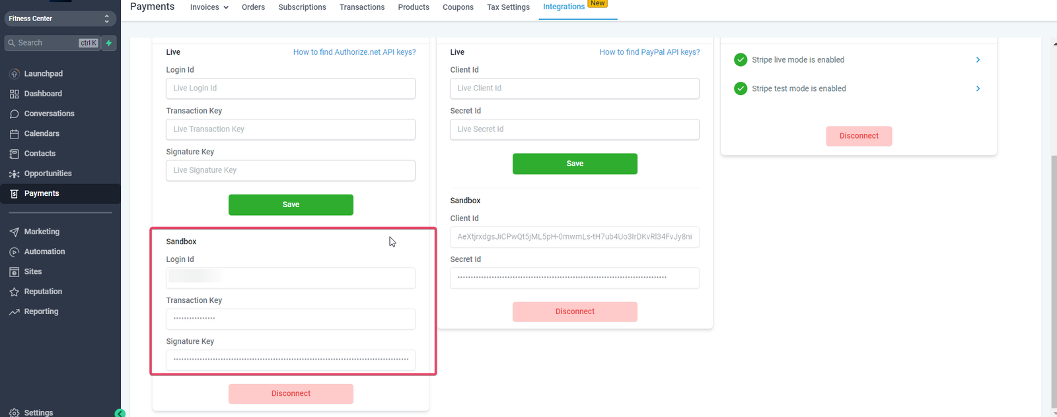1057x417 pixels.
Task: Click the Launchpad rocket icon in sidebar
Action: tap(14, 74)
